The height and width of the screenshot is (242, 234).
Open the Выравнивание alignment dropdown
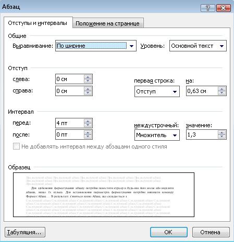(96, 46)
